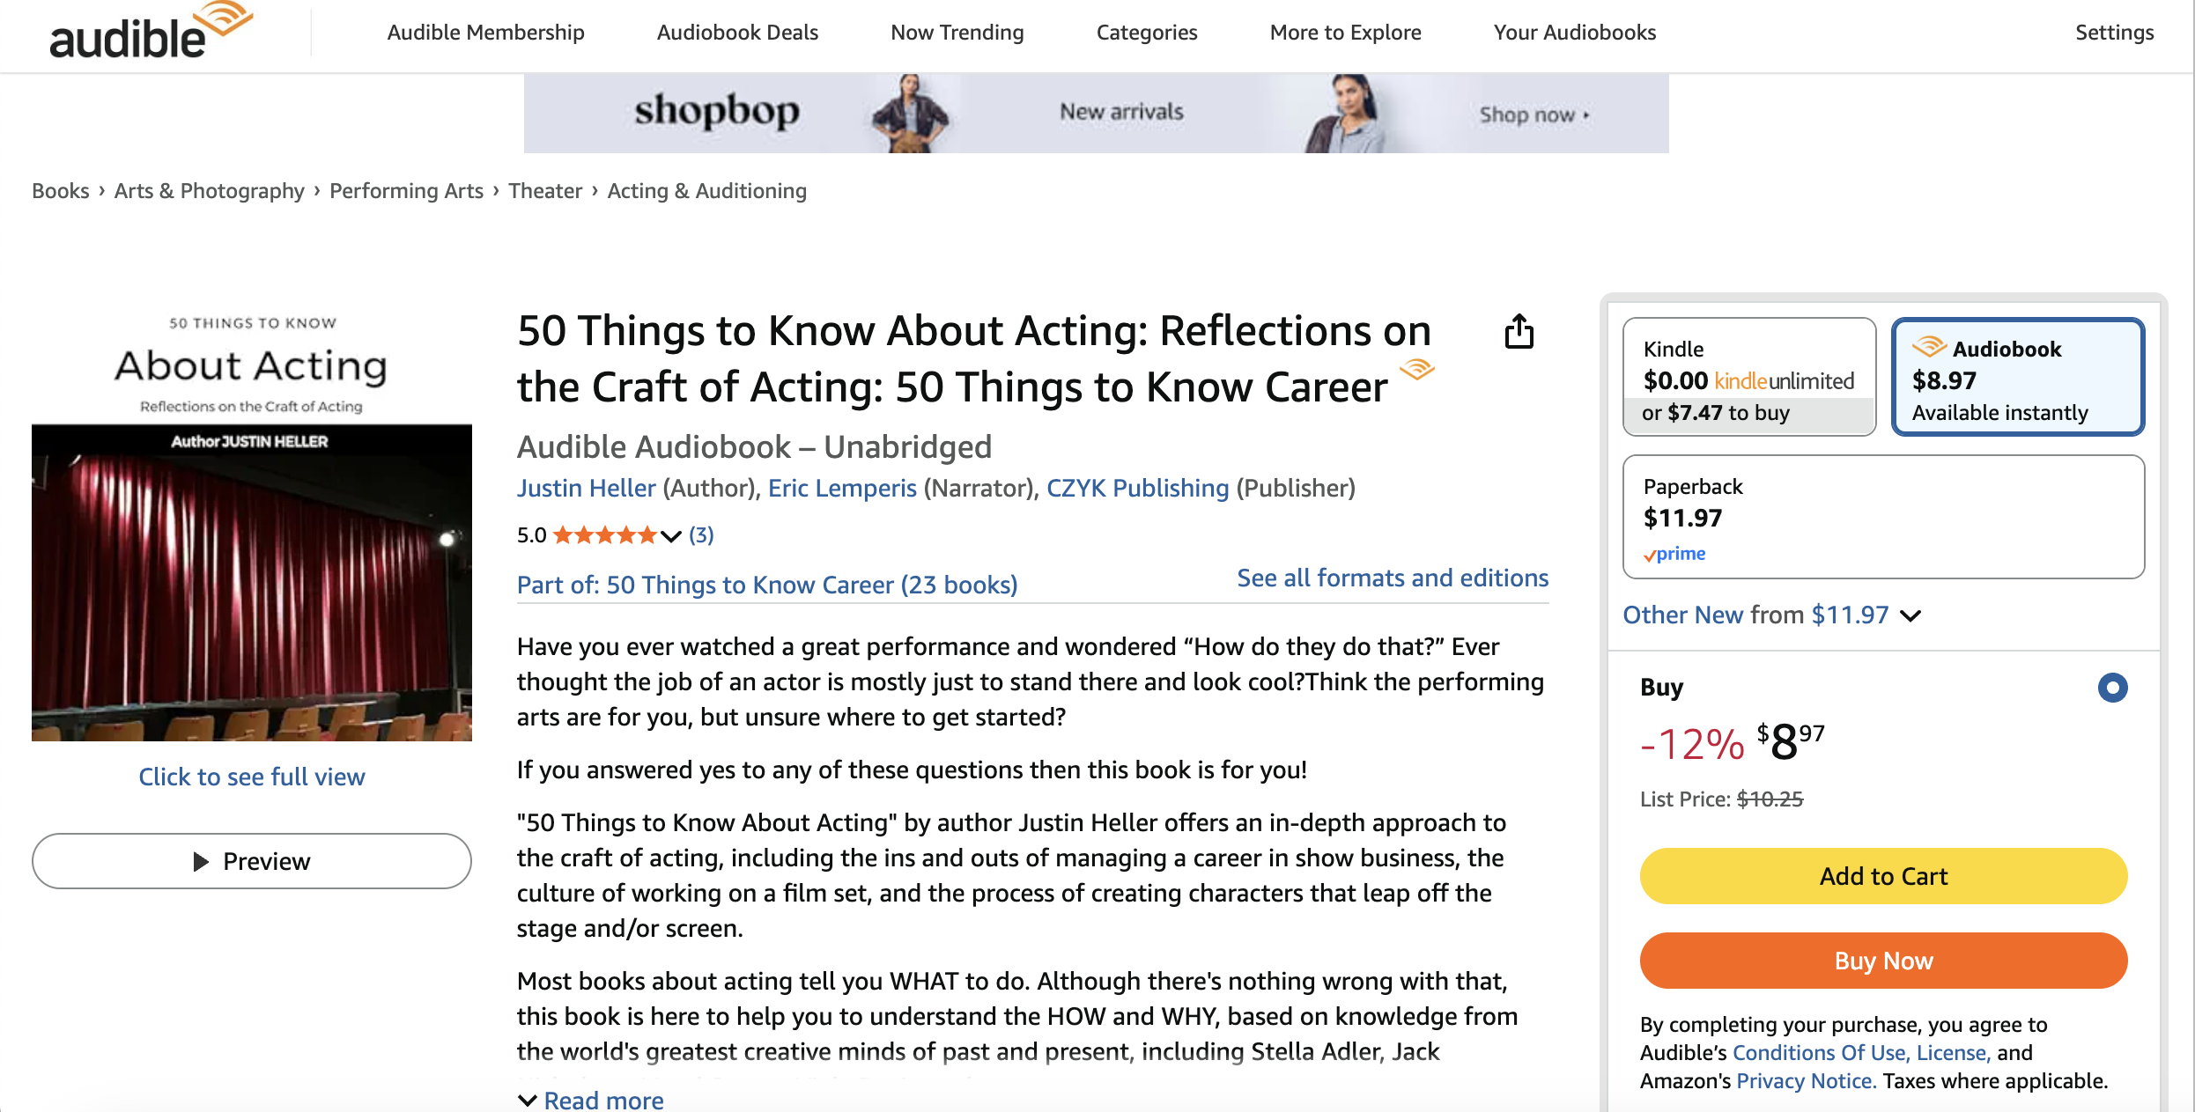The width and height of the screenshot is (2195, 1112).
Task: Open the share icon beside the title
Action: [x=1519, y=332]
